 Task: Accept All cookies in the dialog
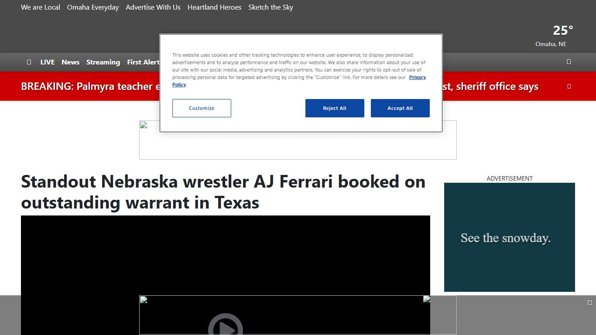click(x=400, y=108)
